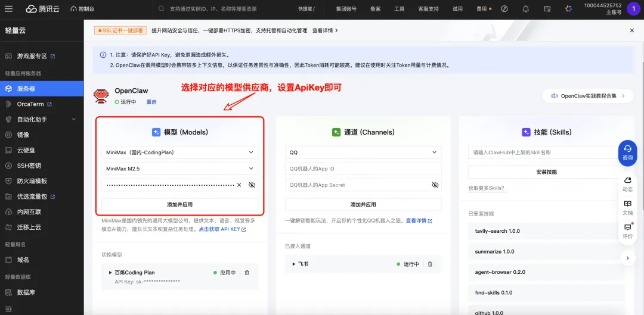Click the colorful AI star icon
Screen dimensions: 644x315
coord(568,8)
